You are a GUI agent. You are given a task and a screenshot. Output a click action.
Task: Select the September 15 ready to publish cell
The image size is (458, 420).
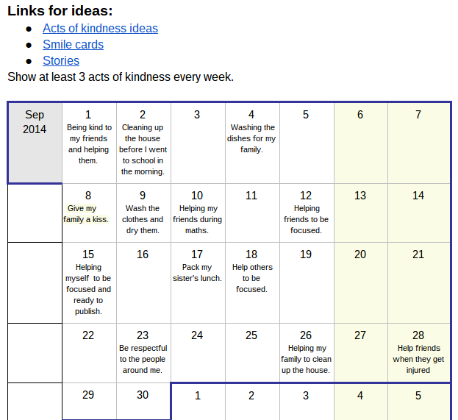point(89,283)
